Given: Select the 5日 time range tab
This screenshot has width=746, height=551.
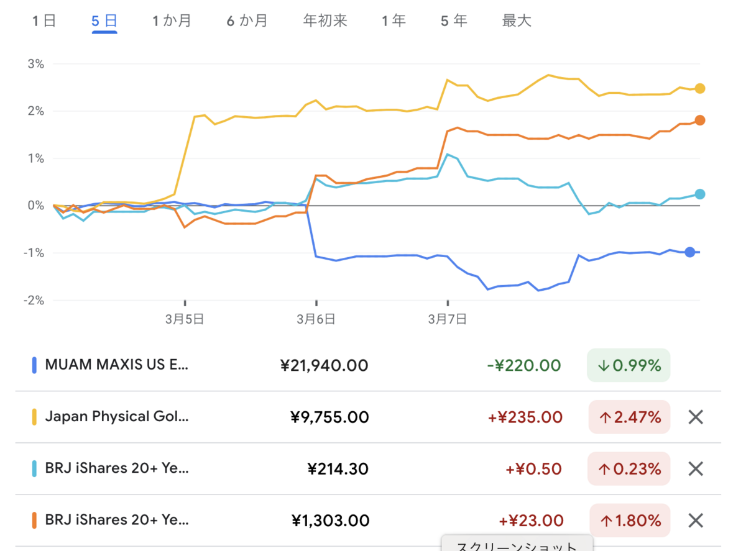Looking at the screenshot, I should [x=104, y=21].
